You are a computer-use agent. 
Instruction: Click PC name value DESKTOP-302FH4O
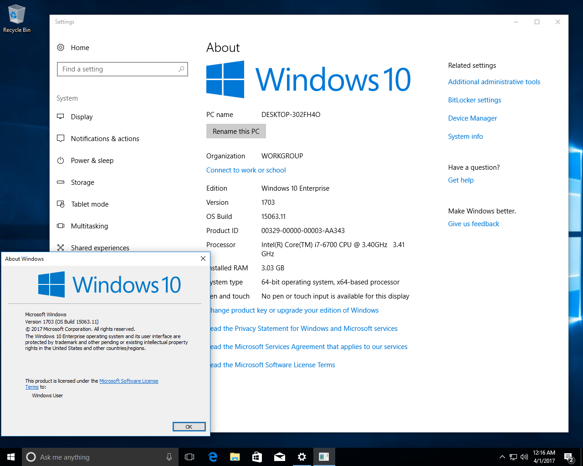tap(291, 115)
